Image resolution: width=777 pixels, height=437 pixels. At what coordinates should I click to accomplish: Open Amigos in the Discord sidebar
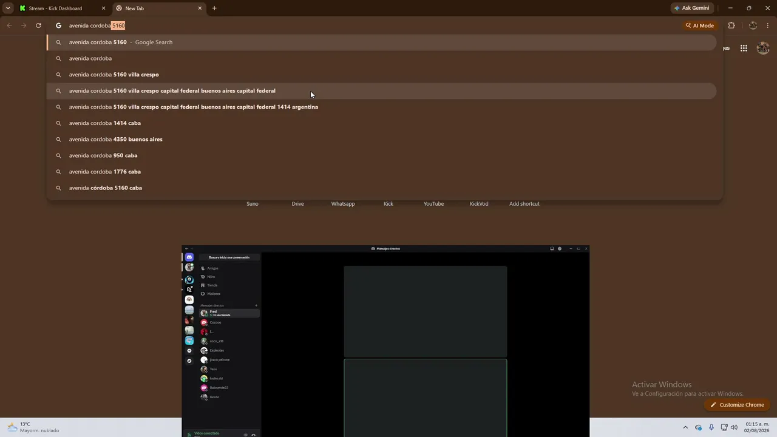click(x=229, y=268)
